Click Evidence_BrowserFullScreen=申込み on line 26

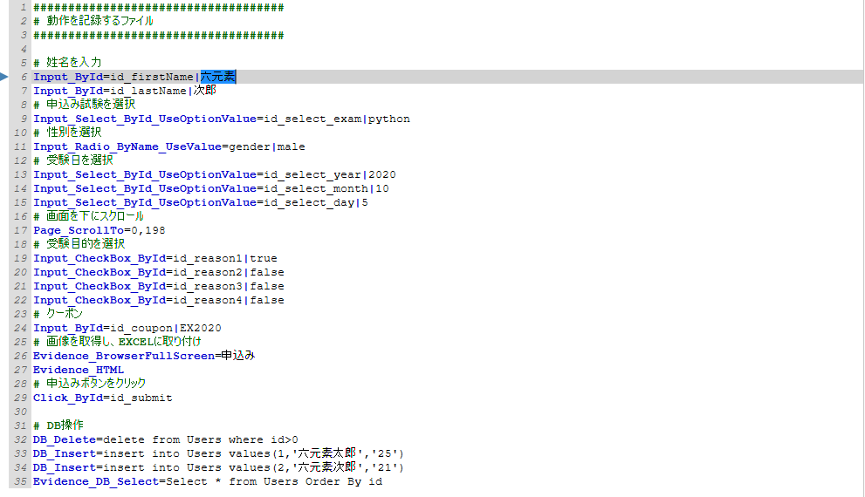coord(144,356)
